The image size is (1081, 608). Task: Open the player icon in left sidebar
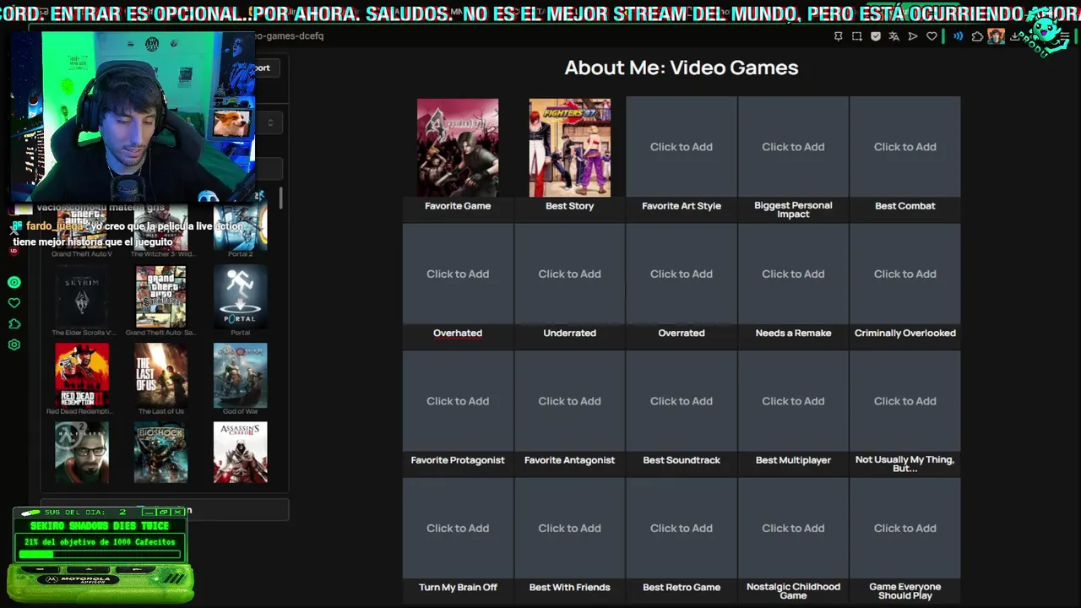[14, 283]
